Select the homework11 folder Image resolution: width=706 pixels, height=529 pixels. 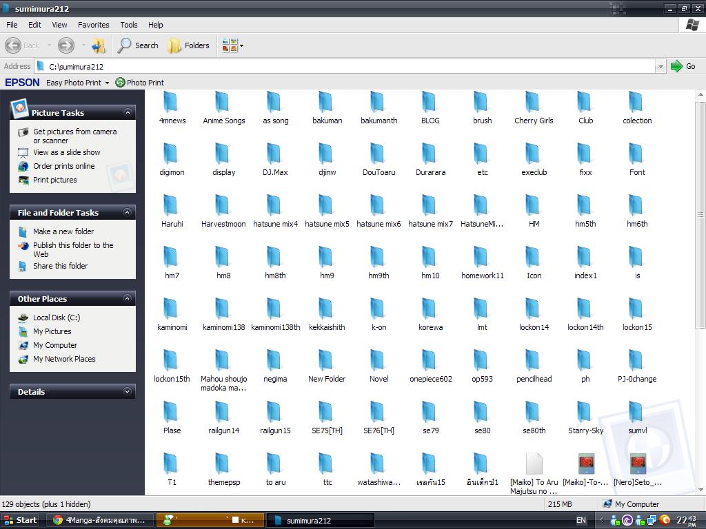tap(482, 263)
